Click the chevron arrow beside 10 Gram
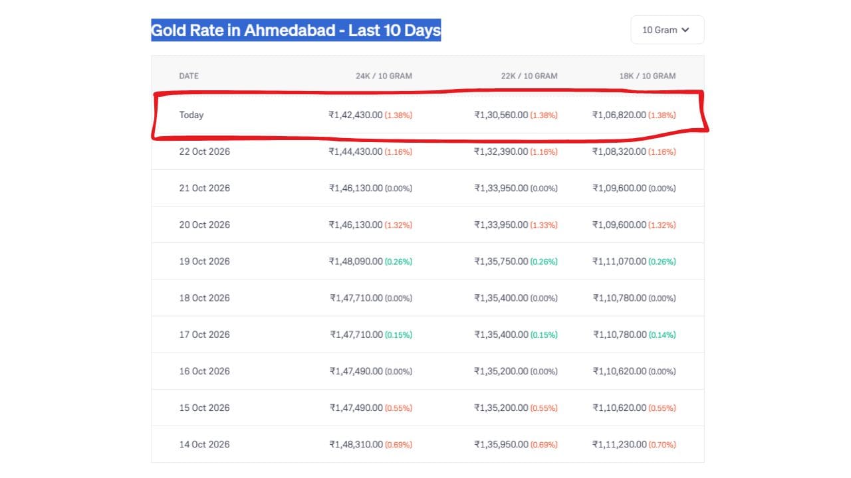The width and height of the screenshot is (851, 478). (x=685, y=30)
